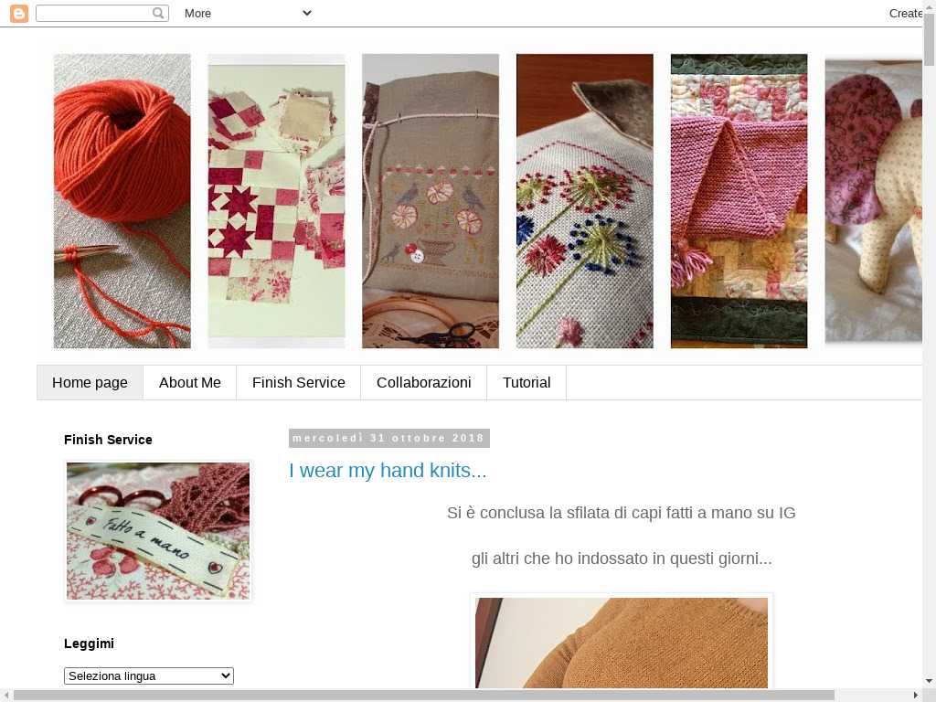
Task: Click the orange Blogger logo icon
Action: [x=19, y=13]
